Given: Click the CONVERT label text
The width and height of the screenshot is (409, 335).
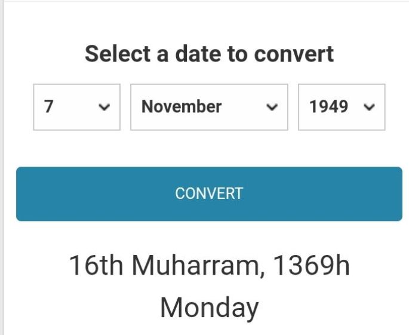Looking at the screenshot, I should click(x=209, y=193).
